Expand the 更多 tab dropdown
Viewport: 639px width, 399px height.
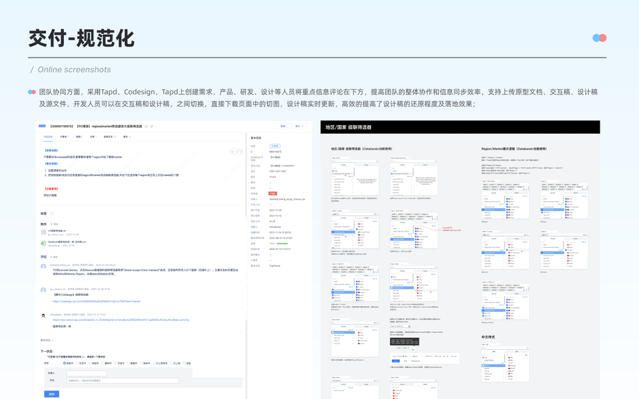[126, 137]
